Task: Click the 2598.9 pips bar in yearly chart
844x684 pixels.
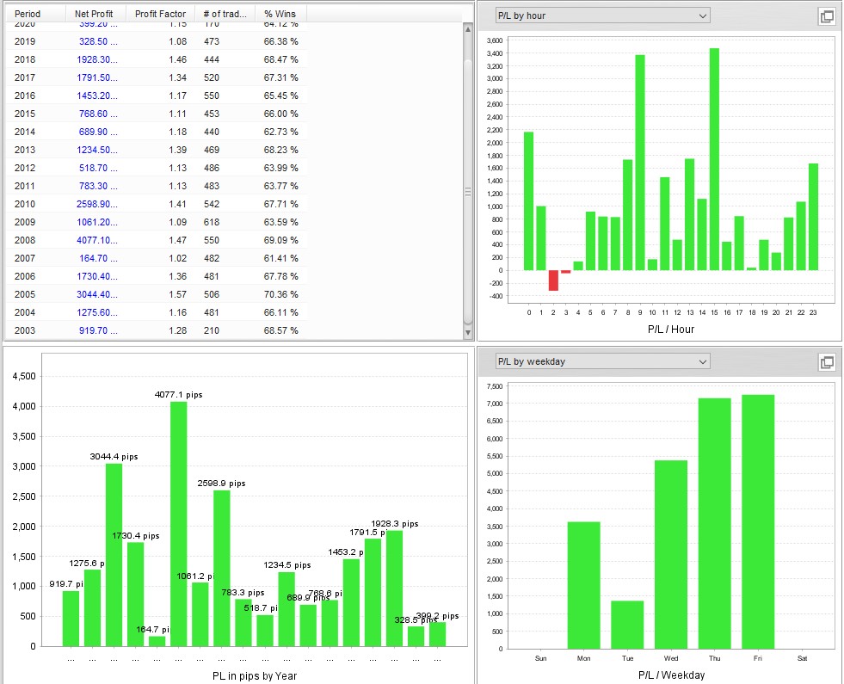Action: (x=222, y=569)
